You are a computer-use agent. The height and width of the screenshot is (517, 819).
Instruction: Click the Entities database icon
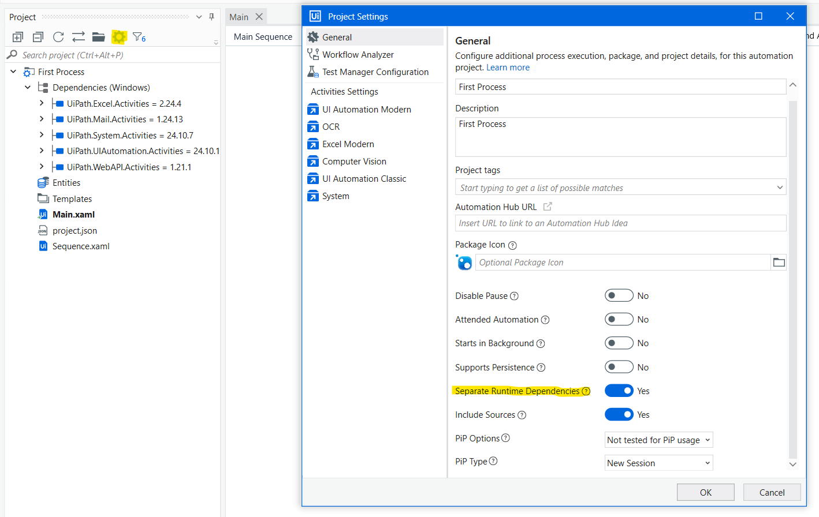(43, 183)
